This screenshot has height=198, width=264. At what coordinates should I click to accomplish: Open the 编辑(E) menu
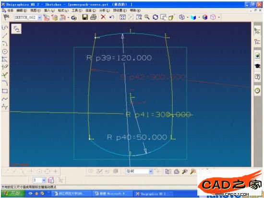[22, 11]
